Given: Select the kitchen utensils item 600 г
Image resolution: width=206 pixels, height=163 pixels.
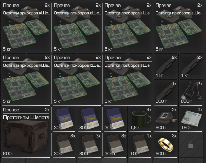Looking at the screenshot, I should (x=191, y=93).
